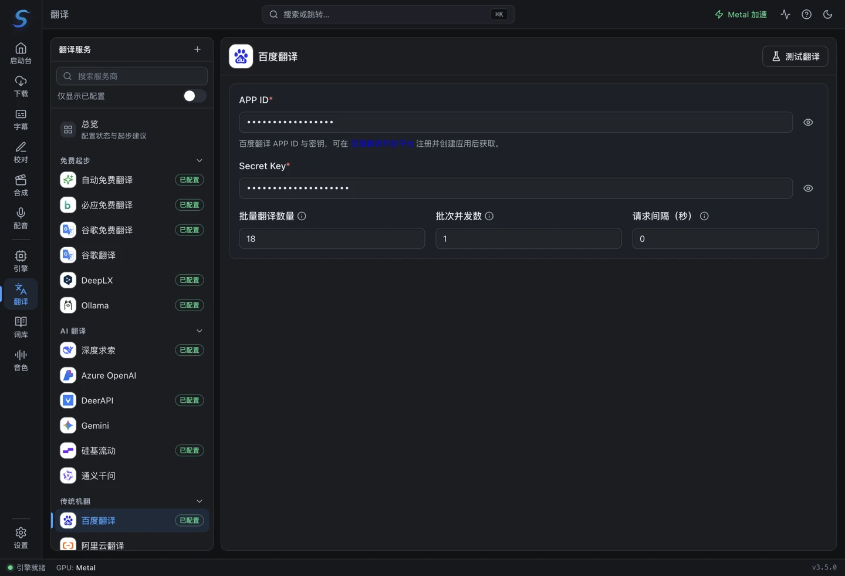Viewport: 845px width, 576px height.
Task: Select 深度求索 service
Action: 132,350
